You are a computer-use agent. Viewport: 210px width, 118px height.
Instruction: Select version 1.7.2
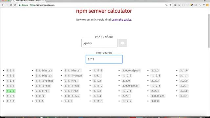point(10,86)
